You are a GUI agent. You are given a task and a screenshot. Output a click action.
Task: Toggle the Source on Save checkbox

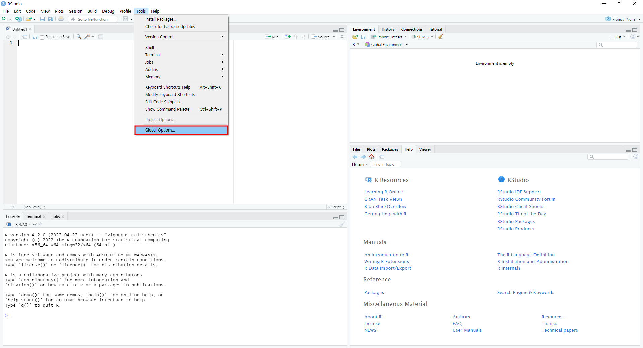point(42,37)
